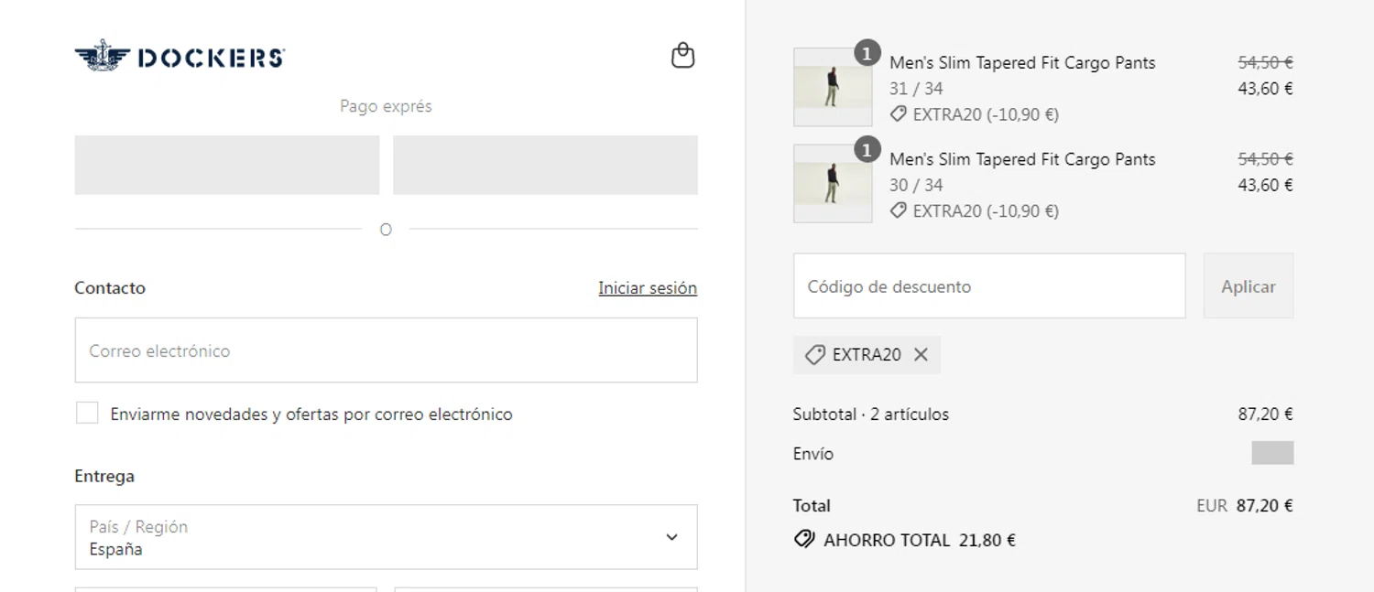Click the EXTRA20 tag icon in applied code chip
This screenshot has height=592, width=1374.
[814, 355]
